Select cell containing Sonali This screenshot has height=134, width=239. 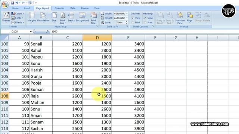click(x=41, y=44)
